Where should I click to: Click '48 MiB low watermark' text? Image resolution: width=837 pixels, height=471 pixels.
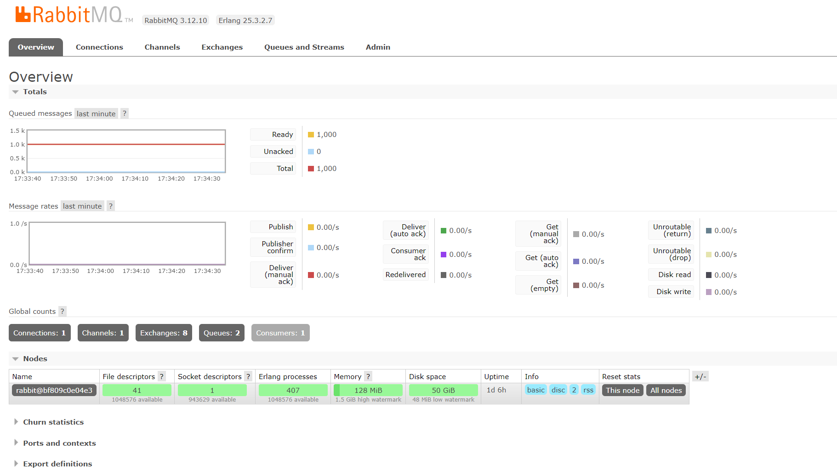pos(443,400)
